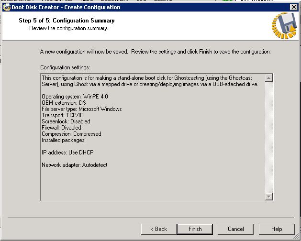The width and height of the screenshot is (301, 241).
Task: Click 'File server type: Microsoft Windows' text
Action: pyautogui.click(x=82, y=109)
